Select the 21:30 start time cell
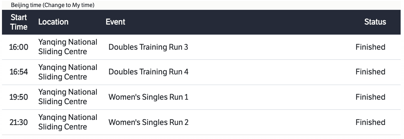 (19, 122)
